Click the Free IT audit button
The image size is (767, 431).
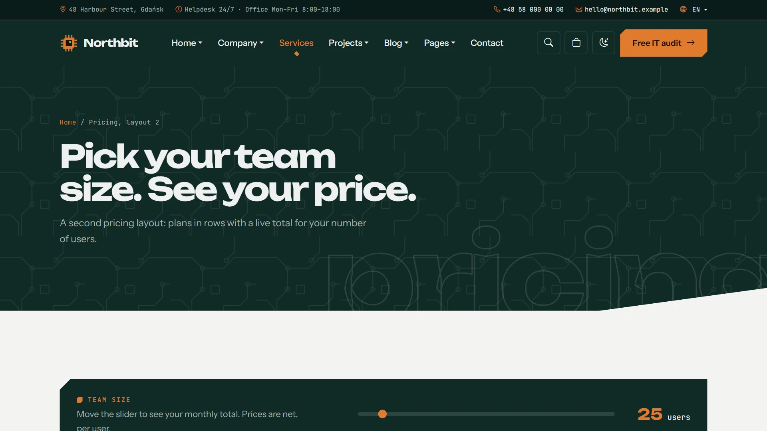pyautogui.click(x=664, y=43)
